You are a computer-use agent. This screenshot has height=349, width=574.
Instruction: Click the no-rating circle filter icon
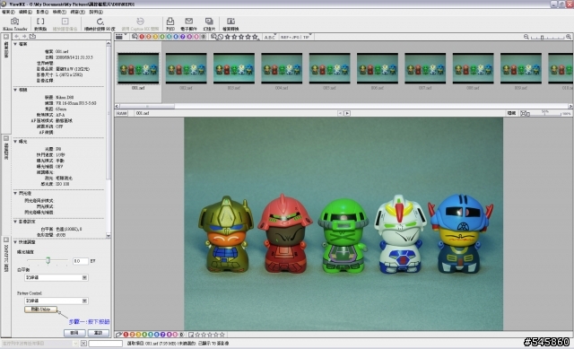[221, 37]
